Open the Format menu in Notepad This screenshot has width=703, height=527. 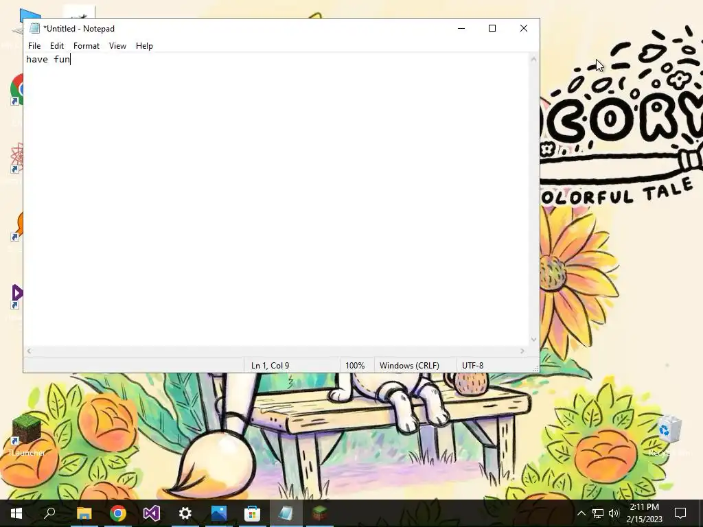pos(86,46)
